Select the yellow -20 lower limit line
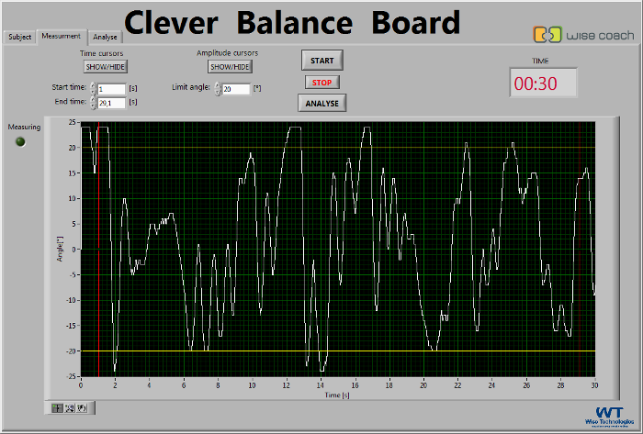 [x=337, y=351]
